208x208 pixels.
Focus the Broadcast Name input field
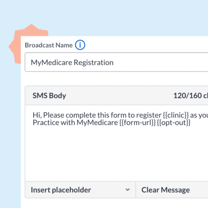click(117, 62)
